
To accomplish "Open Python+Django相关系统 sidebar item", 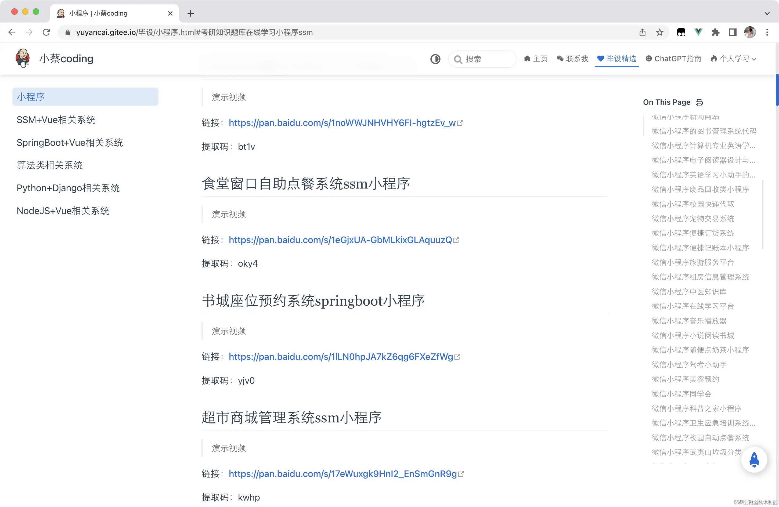I will 68,188.
